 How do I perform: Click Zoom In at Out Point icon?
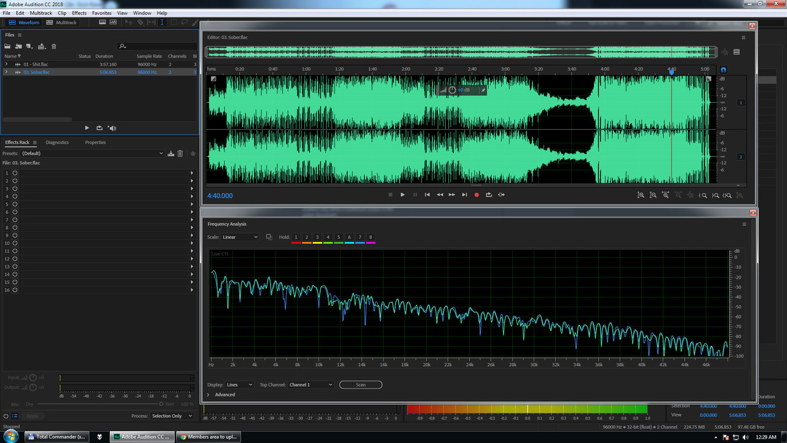point(715,195)
